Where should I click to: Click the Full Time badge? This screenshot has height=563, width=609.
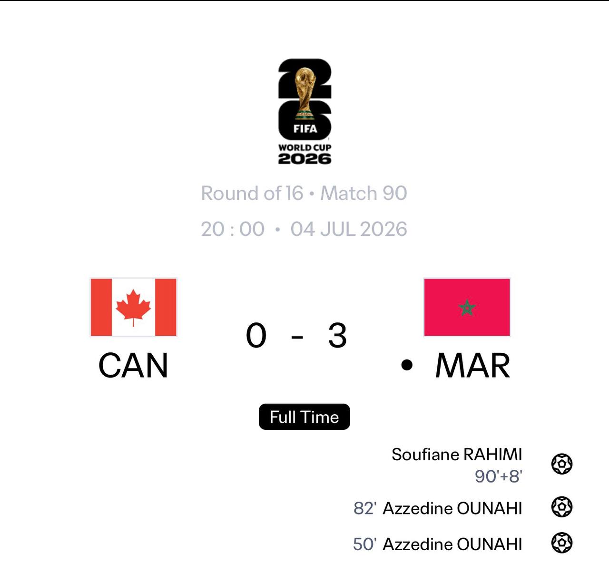click(x=304, y=417)
